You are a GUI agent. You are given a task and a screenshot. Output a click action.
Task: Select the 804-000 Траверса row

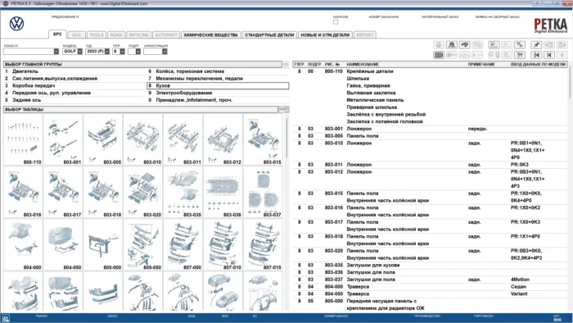pyautogui.click(x=430, y=287)
